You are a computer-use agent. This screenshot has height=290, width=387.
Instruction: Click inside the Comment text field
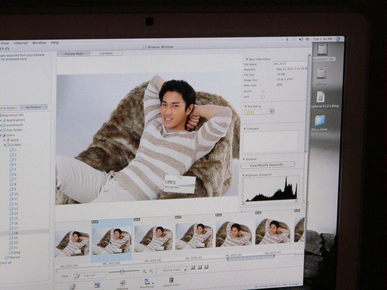[x=271, y=141]
